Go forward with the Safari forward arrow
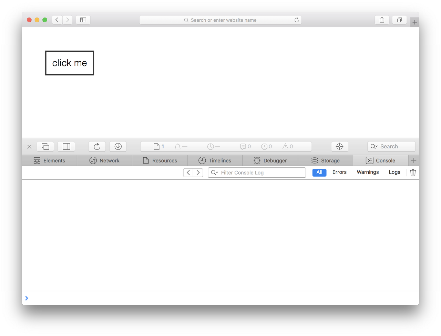The image size is (441, 336). (68, 20)
